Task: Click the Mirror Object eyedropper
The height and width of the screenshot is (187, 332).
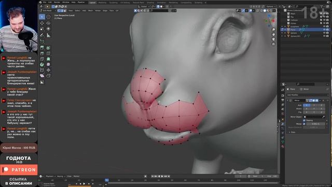Action: click(324, 117)
